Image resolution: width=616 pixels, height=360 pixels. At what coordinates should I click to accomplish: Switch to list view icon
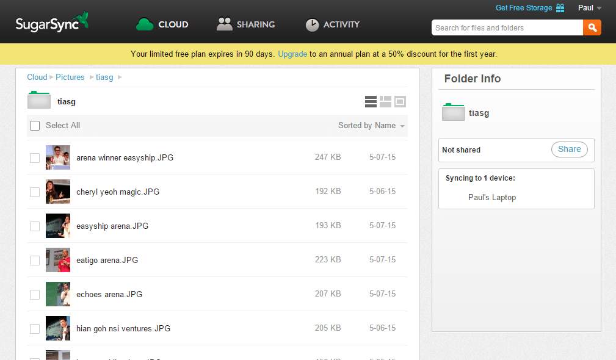coord(371,102)
